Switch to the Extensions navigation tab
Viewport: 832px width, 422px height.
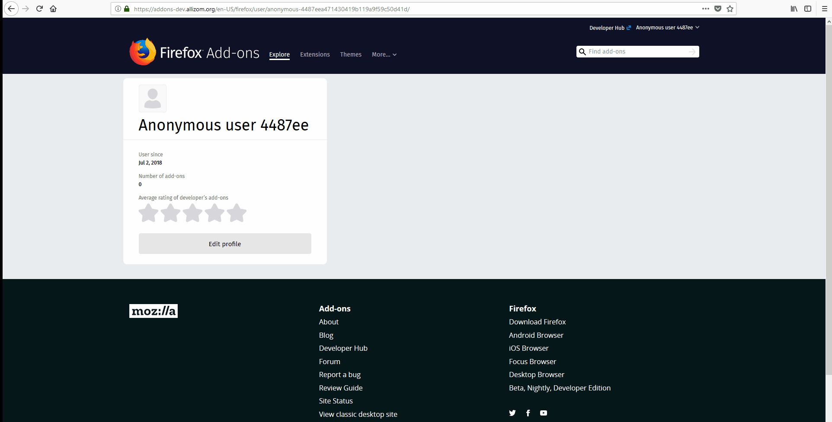pos(315,54)
